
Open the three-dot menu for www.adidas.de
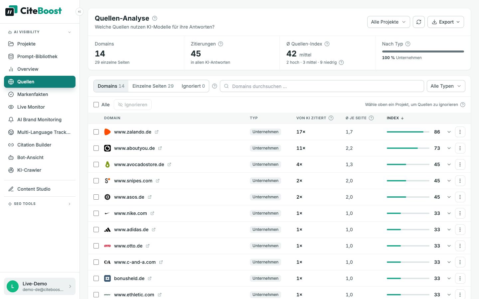click(x=460, y=230)
